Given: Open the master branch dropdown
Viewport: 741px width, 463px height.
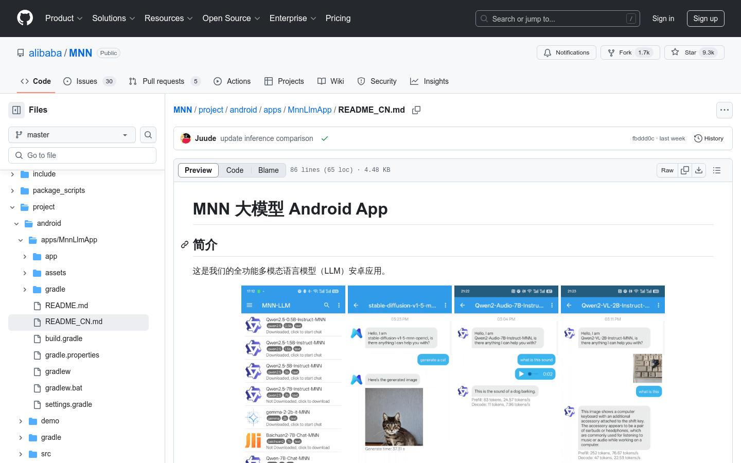Looking at the screenshot, I should (72, 134).
